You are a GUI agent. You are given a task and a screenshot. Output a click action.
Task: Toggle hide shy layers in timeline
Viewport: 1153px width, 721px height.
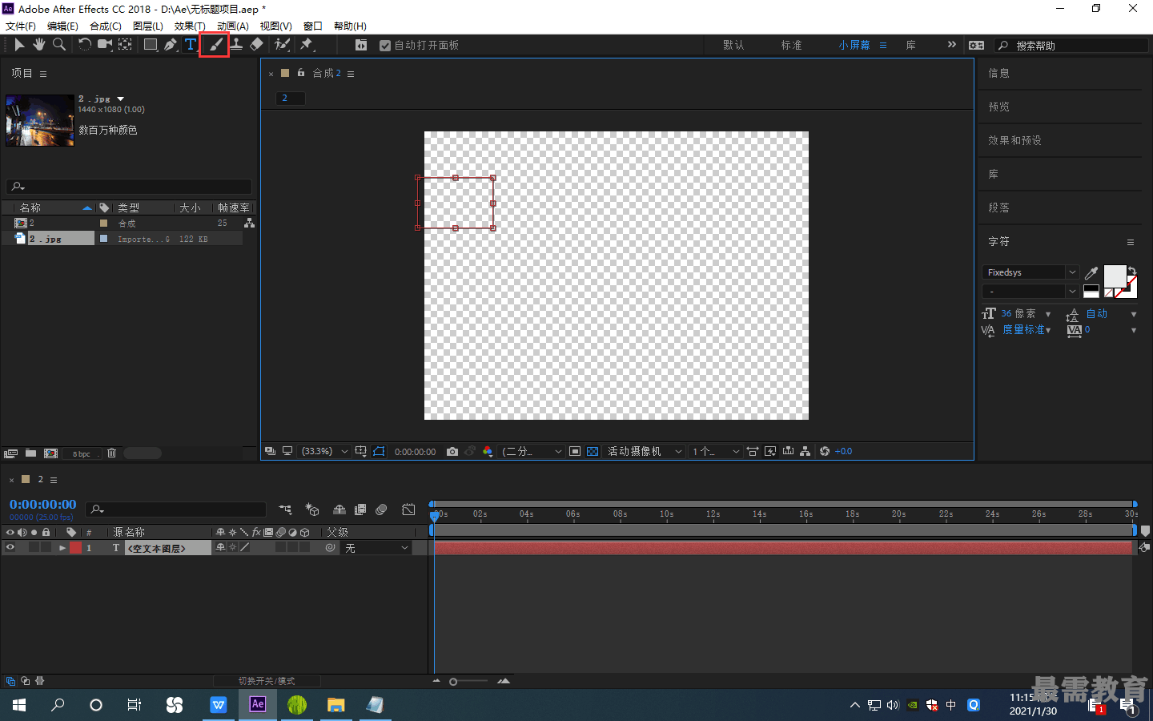[339, 510]
